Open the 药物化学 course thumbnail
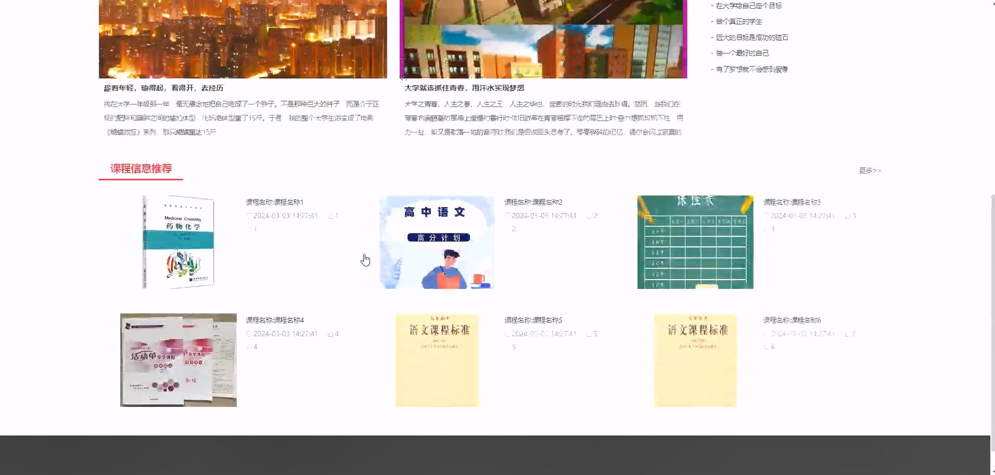This screenshot has height=475, width=995. pyautogui.click(x=178, y=242)
